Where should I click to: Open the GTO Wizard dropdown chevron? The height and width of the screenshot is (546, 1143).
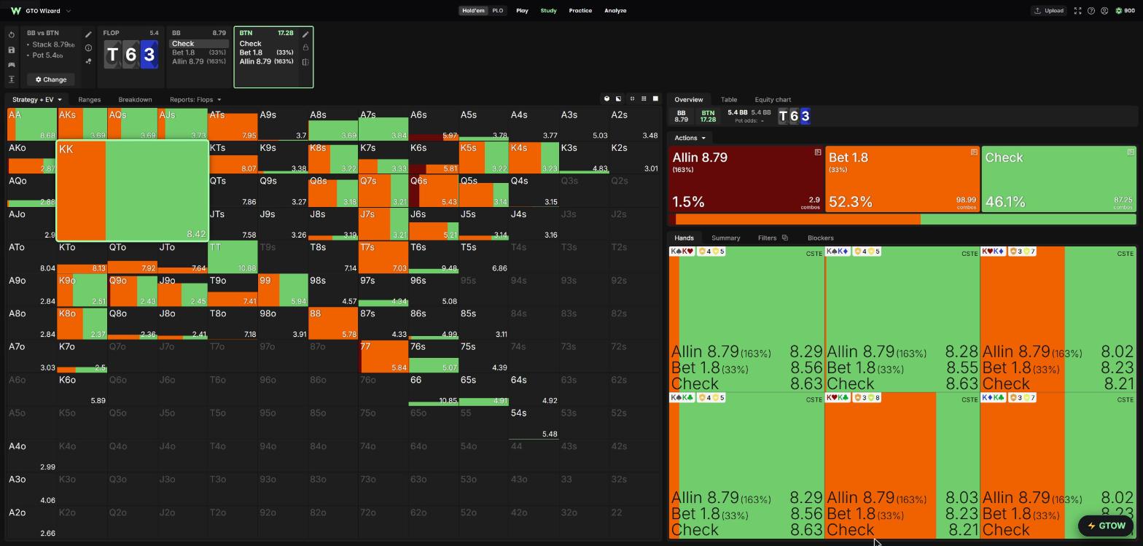pos(69,11)
